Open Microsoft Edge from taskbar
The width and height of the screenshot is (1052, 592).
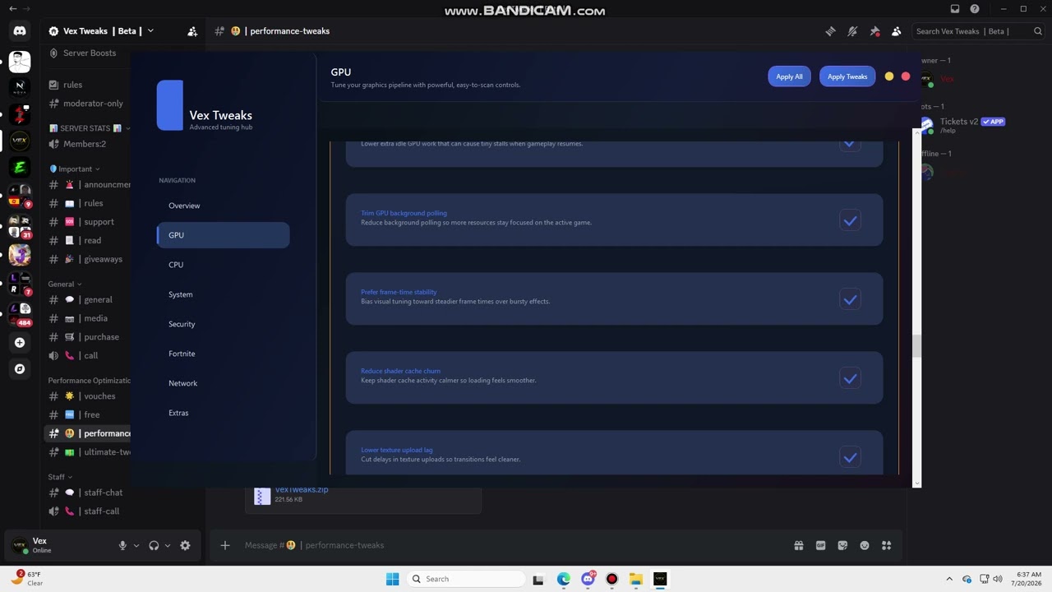pos(564,579)
